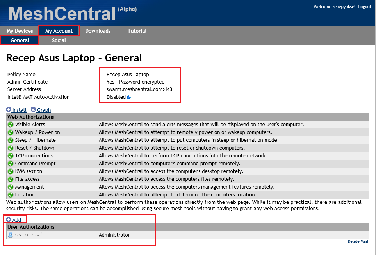Click the Disabled auto-activation status
The width and height of the screenshot is (376, 255).
116,97
